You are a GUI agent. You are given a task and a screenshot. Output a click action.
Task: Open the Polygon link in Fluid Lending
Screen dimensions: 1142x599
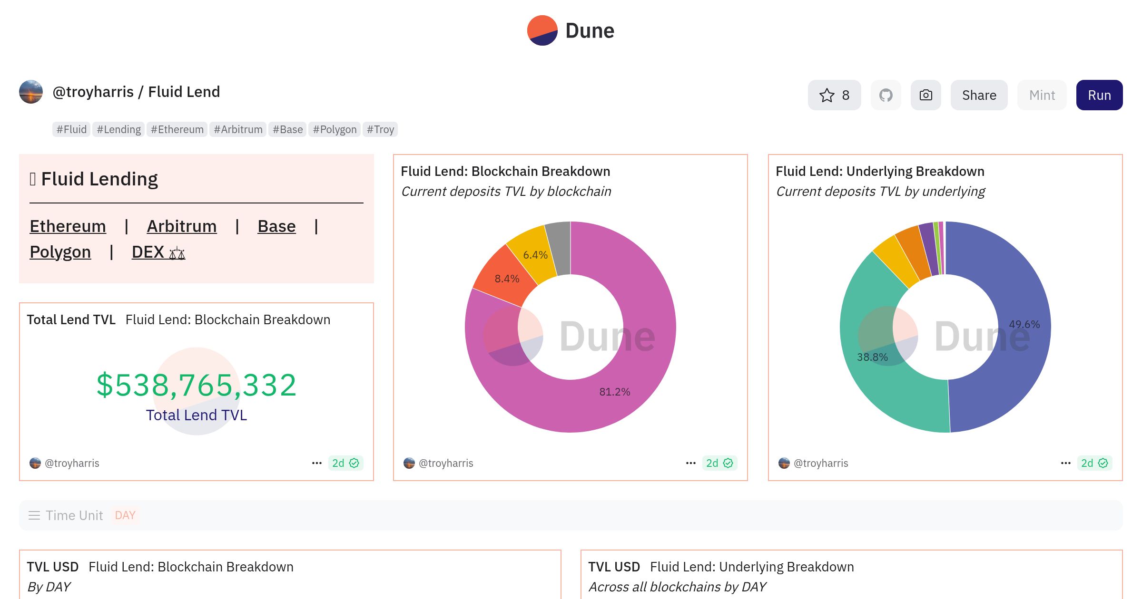pos(60,252)
